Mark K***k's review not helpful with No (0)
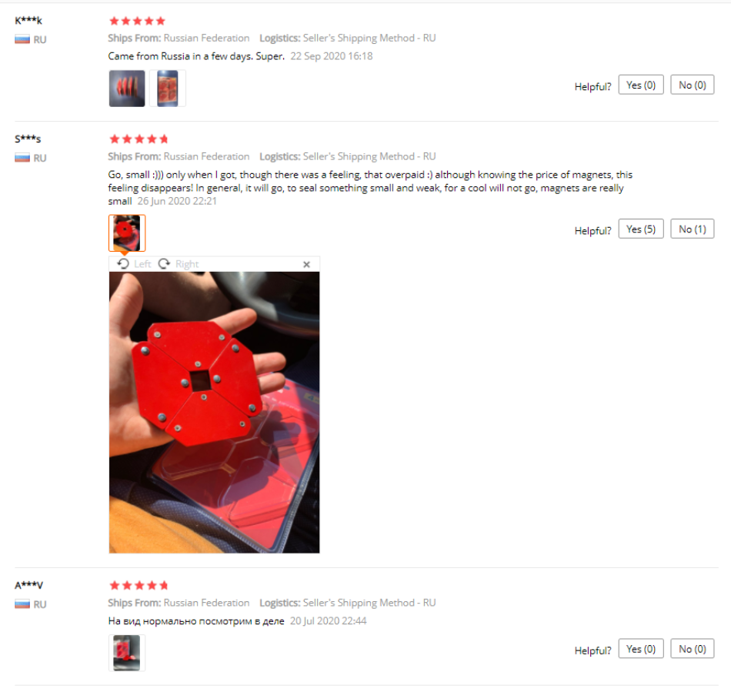This screenshot has width=731, height=689. [692, 85]
